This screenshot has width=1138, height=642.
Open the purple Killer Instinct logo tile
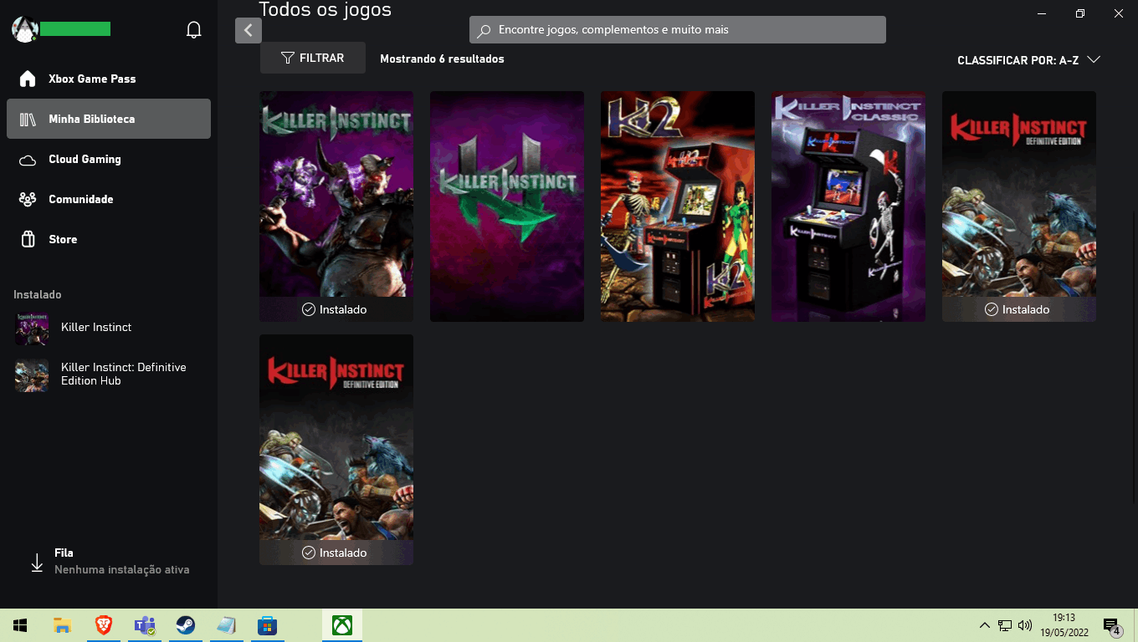507,206
